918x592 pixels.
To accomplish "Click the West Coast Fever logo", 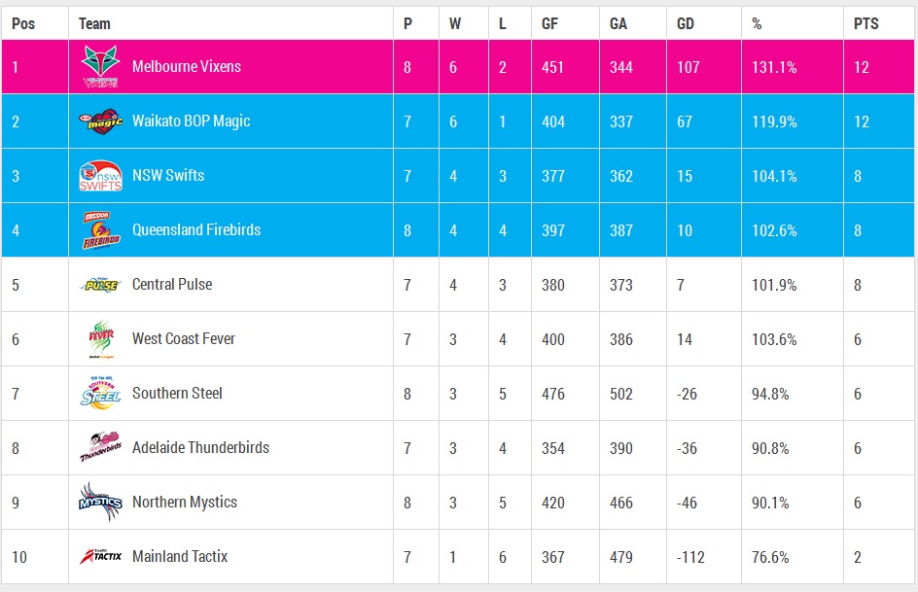I will point(100,339).
